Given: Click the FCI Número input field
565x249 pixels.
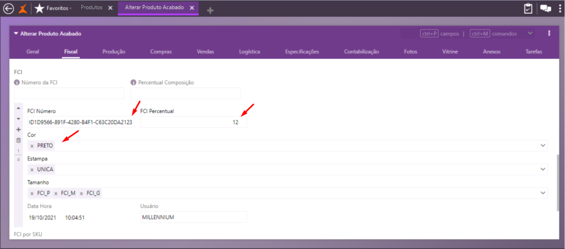Looking at the screenshot, I should click(x=81, y=122).
